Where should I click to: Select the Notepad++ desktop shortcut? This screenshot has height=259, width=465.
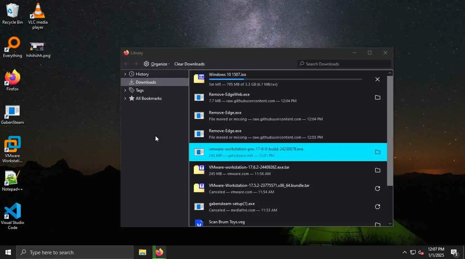point(13,181)
